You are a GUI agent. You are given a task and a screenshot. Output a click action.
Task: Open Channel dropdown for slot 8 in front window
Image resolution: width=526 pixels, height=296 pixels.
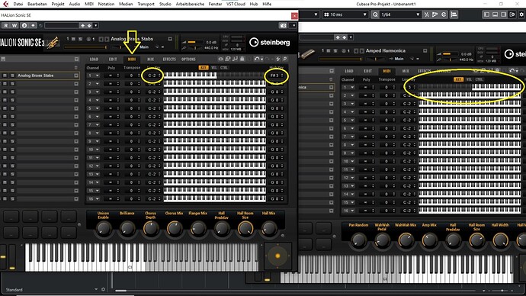pos(93,133)
